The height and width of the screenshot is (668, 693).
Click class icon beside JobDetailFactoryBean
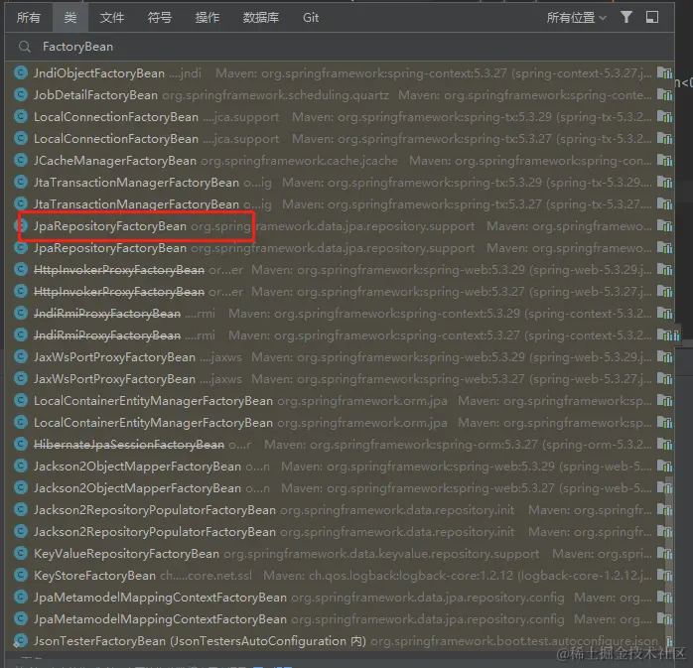(x=20, y=94)
